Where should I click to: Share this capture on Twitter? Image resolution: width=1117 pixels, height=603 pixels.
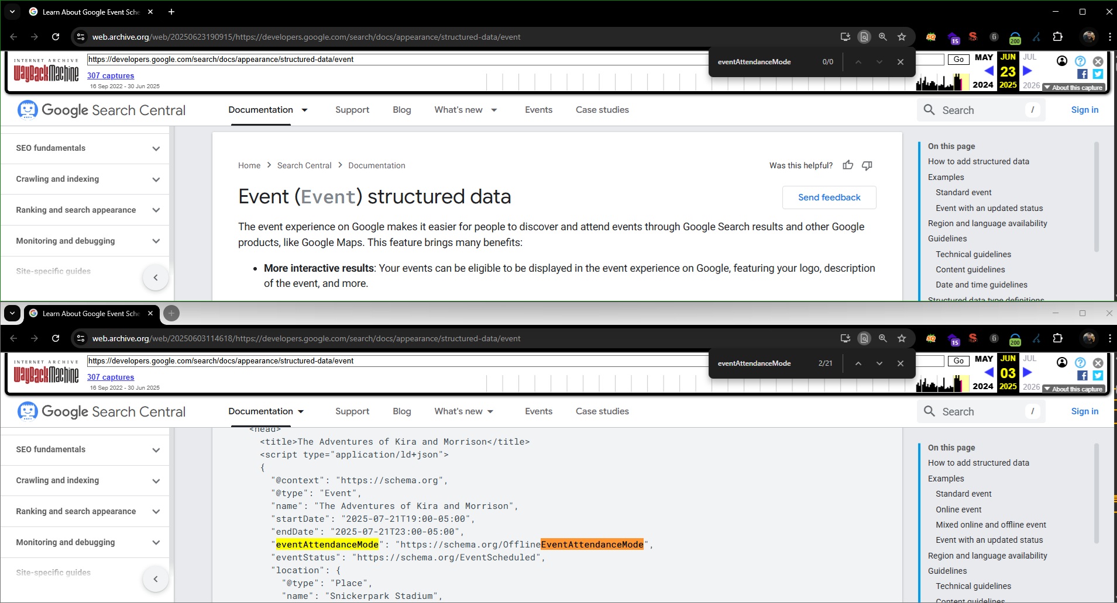click(1098, 74)
